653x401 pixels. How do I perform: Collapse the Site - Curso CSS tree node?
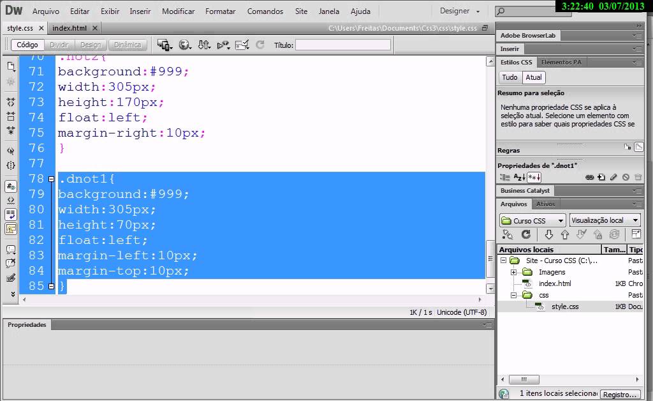(504, 260)
